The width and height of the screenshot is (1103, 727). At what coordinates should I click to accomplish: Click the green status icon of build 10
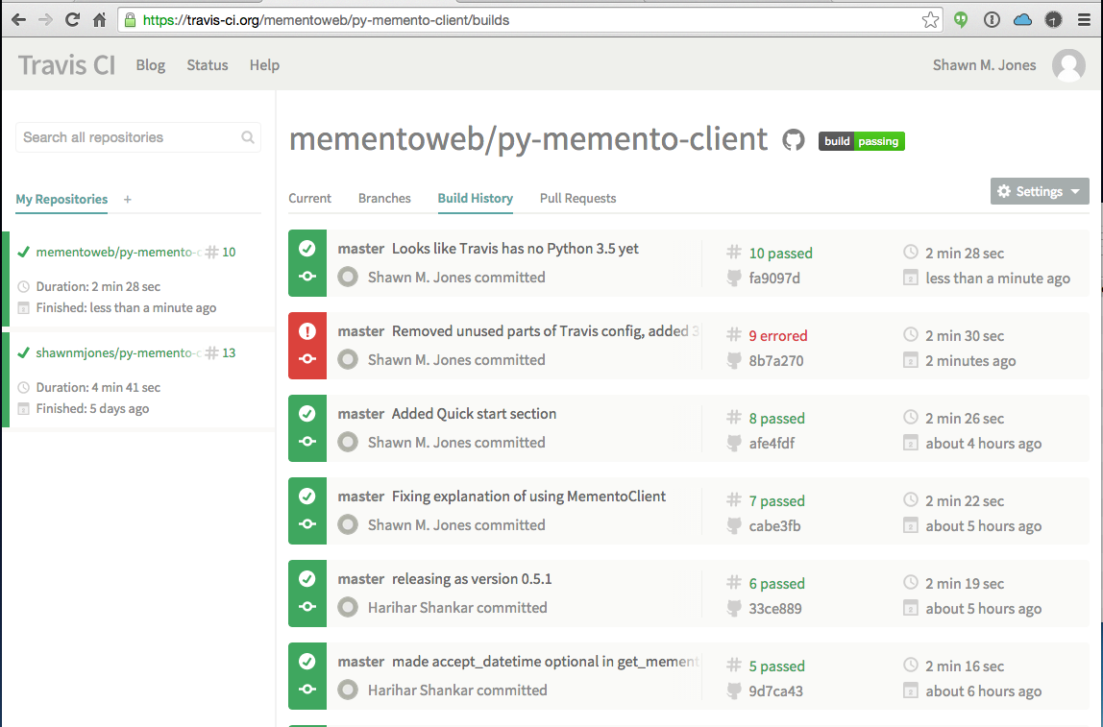(307, 249)
